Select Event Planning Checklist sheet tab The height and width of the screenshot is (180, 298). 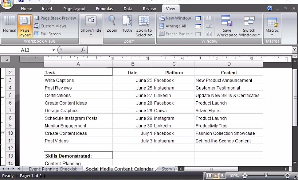(53, 169)
